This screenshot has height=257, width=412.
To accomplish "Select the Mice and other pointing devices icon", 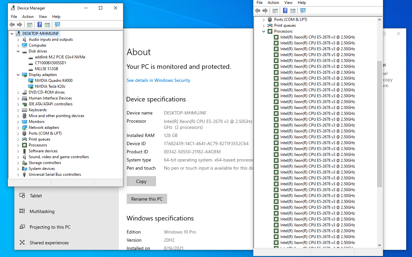I will 24,116.
